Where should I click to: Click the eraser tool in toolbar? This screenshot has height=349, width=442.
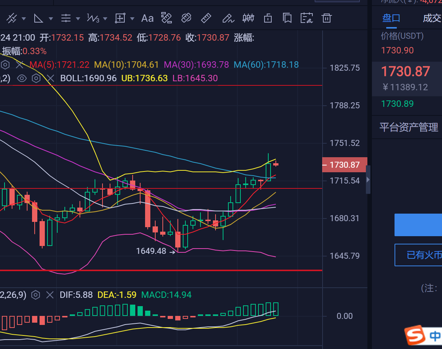point(186,18)
